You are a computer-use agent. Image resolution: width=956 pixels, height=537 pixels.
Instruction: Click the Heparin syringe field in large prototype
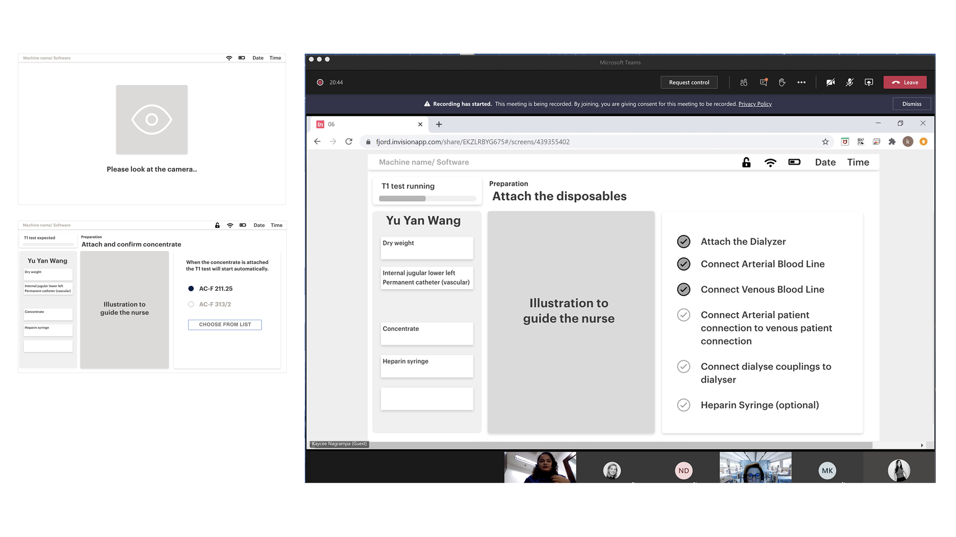point(427,366)
